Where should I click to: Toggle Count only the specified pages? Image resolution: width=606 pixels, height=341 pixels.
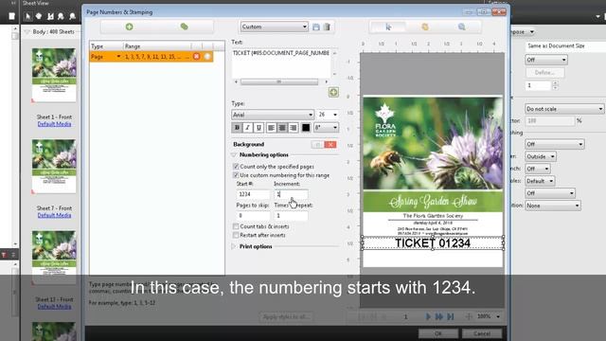(x=236, y=167)
